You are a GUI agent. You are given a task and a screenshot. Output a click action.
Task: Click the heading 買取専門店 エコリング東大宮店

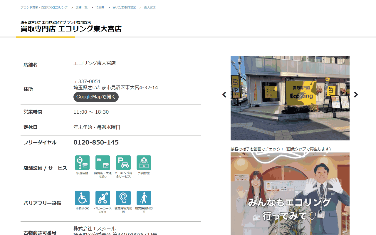click(x=71, y=29)
